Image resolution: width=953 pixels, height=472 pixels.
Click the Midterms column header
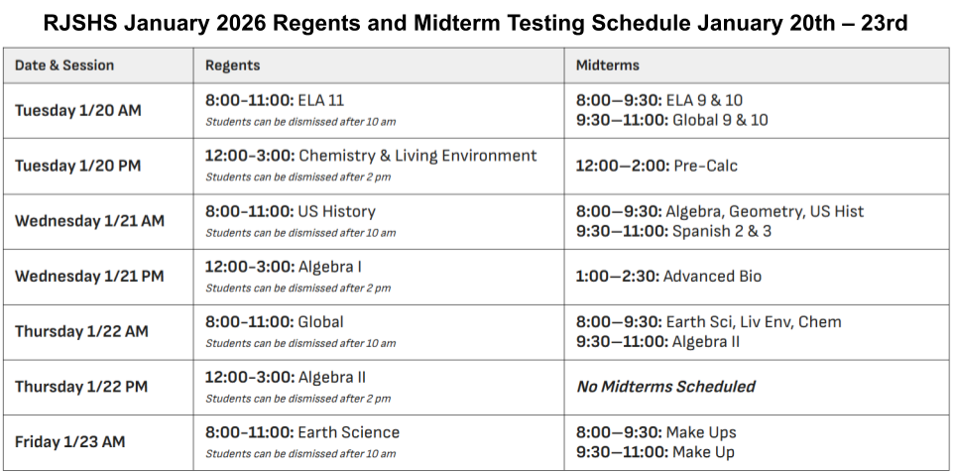click(x=608, y=65)
